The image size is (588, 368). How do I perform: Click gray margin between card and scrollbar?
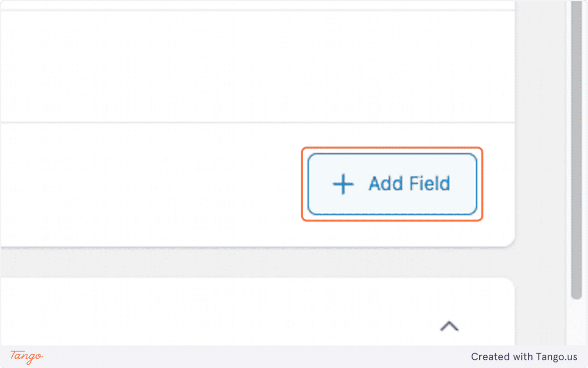click(x=541, y=153)
